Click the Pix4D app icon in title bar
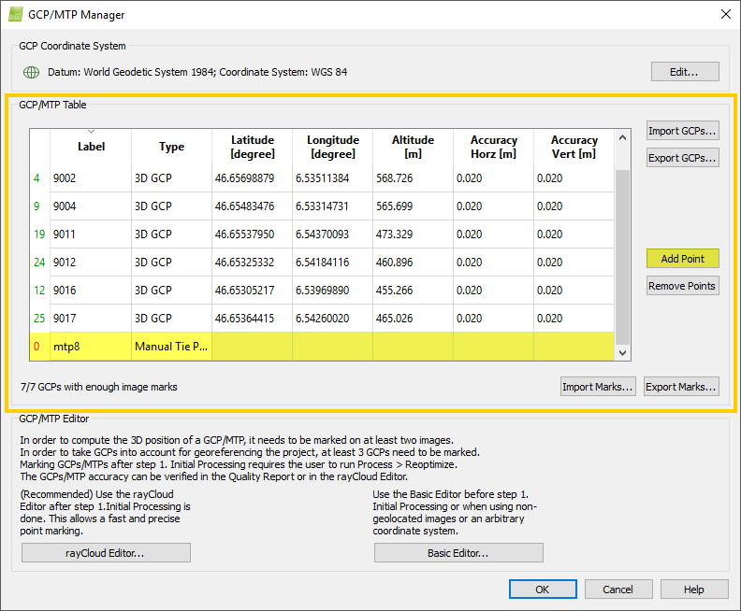Image resolution: width=741 pixels, height=611 pixels. click(17, 15)
